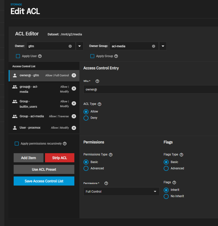Image resolution: width=218 pixels, height=226 pixels.
Task: Click the person icon of owner@ entry
Action: coord(15,75)
